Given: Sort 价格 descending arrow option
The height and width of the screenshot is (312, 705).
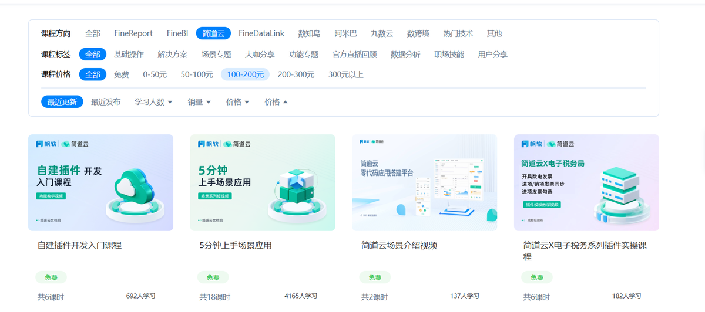Looking at the screenshot, I should (x=238, y=102).
